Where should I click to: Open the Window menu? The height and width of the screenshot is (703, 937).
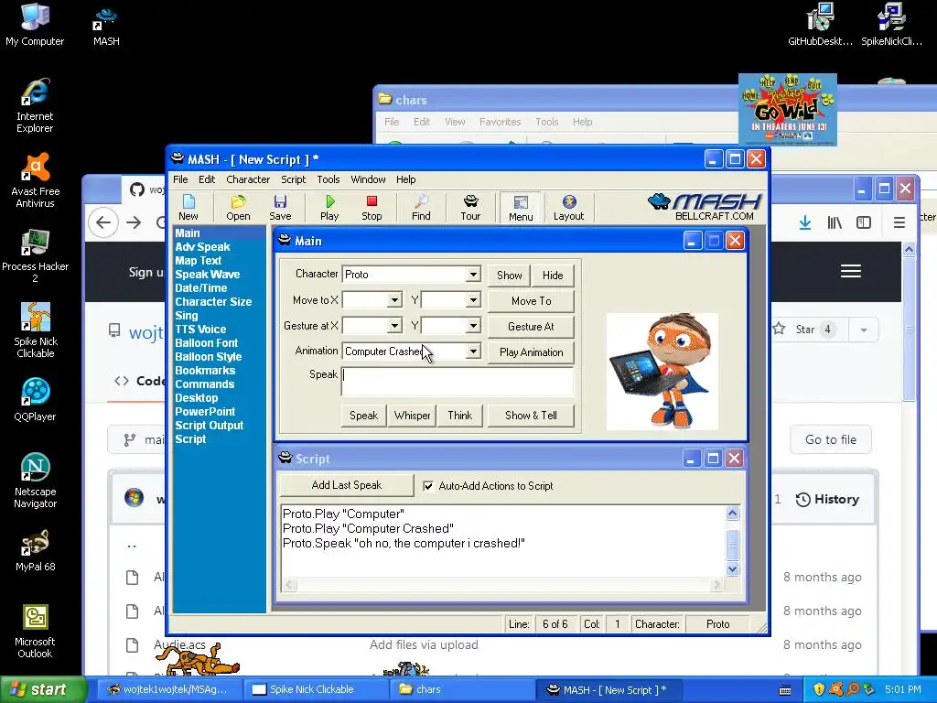(x=368, y=179)
